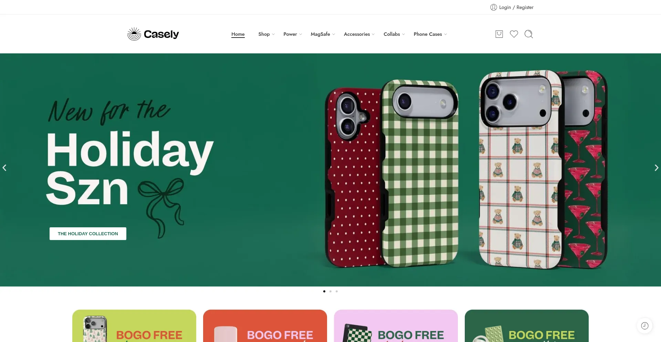Open the Collabs menu item
The height and width of the screenshot is (342, 661).
pyautogui.click(x=394, y=34)
